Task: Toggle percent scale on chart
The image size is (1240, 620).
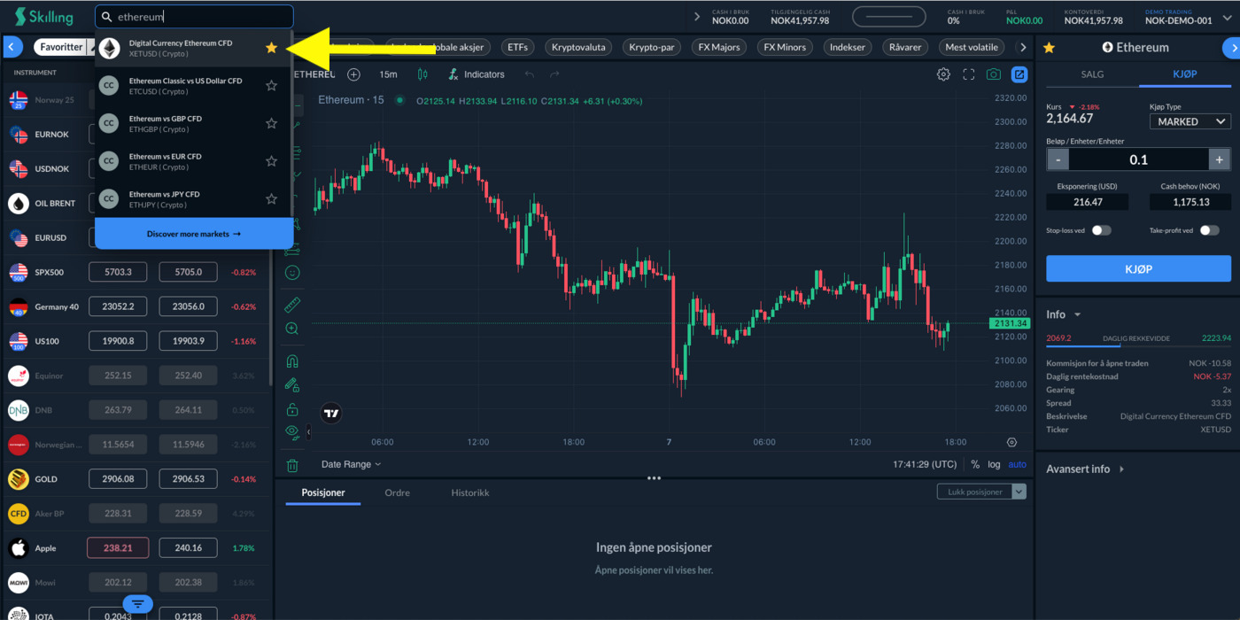Action: pos(975,464)
